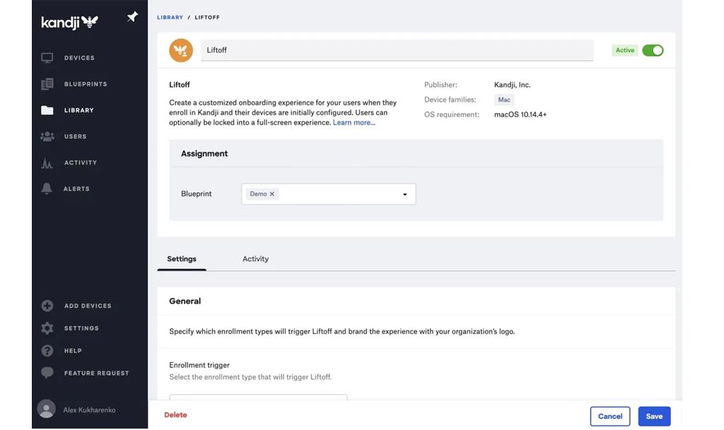Switch to the Activity tab
The height and width of the screenshot is (430, 724).
tap(255, 259)
